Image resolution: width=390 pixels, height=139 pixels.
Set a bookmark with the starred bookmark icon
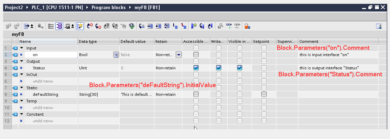point(194,26)
